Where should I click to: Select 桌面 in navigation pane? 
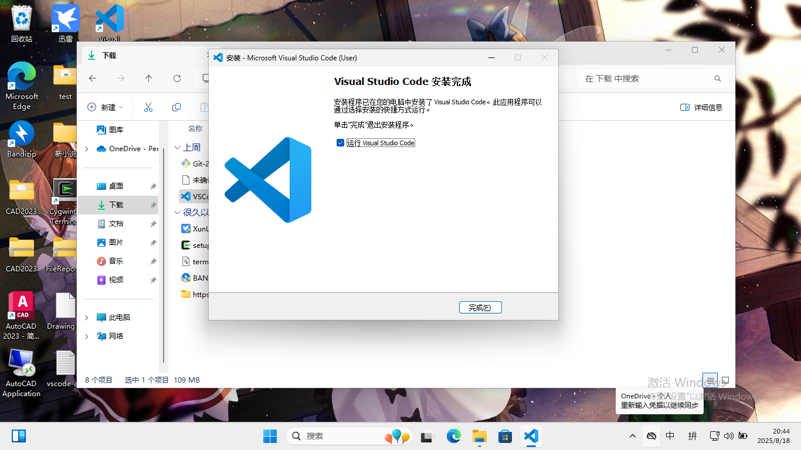[x=116, y=186]
